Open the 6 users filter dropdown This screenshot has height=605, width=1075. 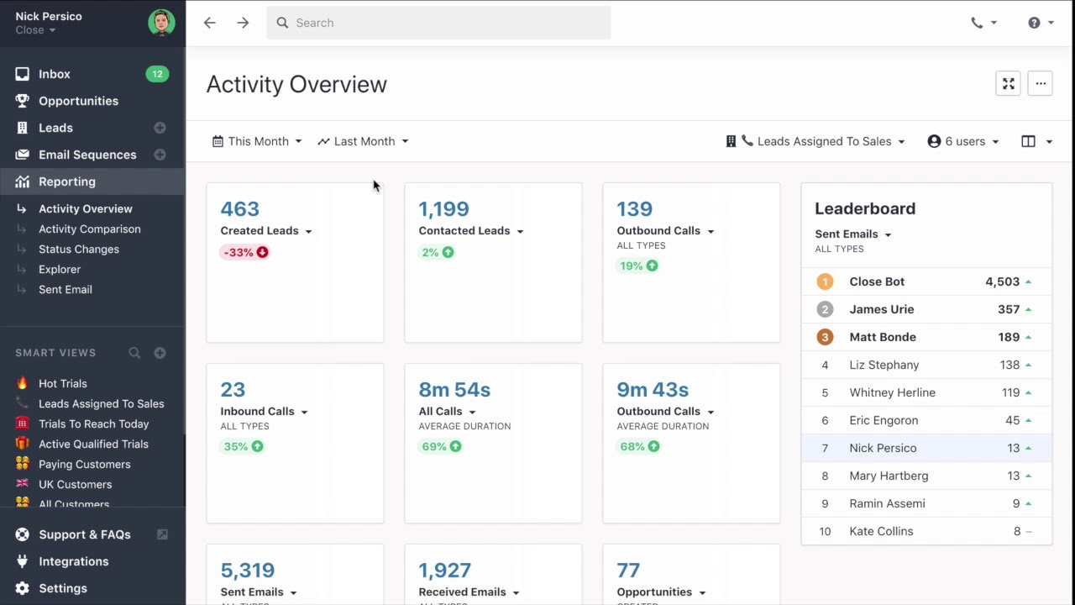point(962,141)
